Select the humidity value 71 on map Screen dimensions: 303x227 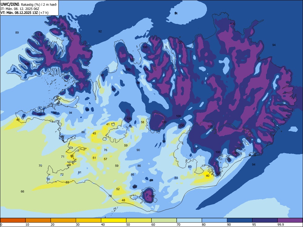[x=63, y=157]
